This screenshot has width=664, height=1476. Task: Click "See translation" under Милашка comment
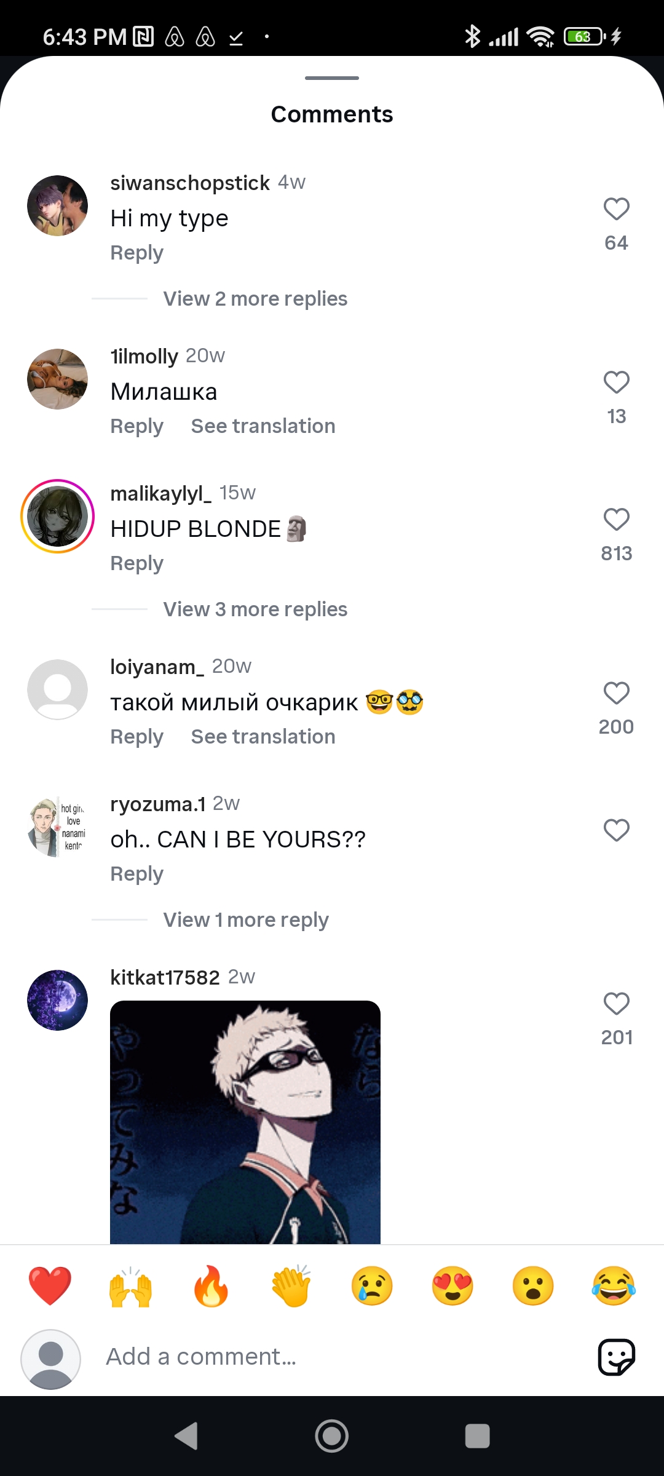(x=263, y=426)
